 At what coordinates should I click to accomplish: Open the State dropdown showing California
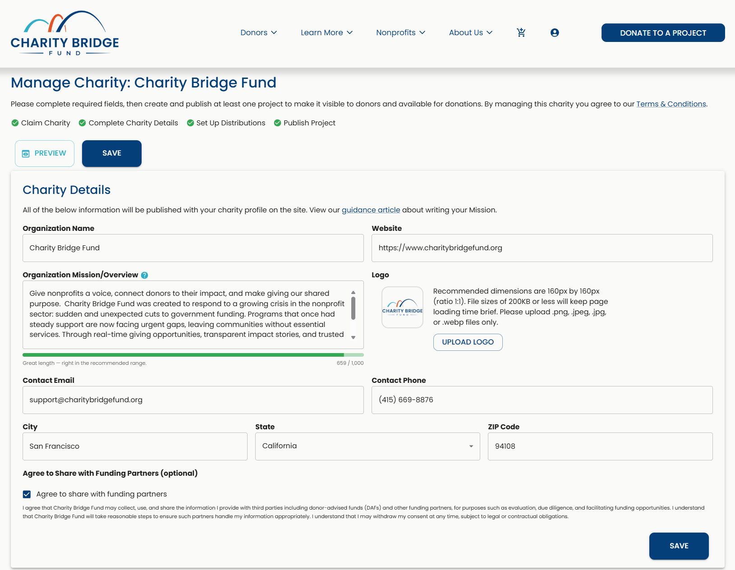point(367,446)
